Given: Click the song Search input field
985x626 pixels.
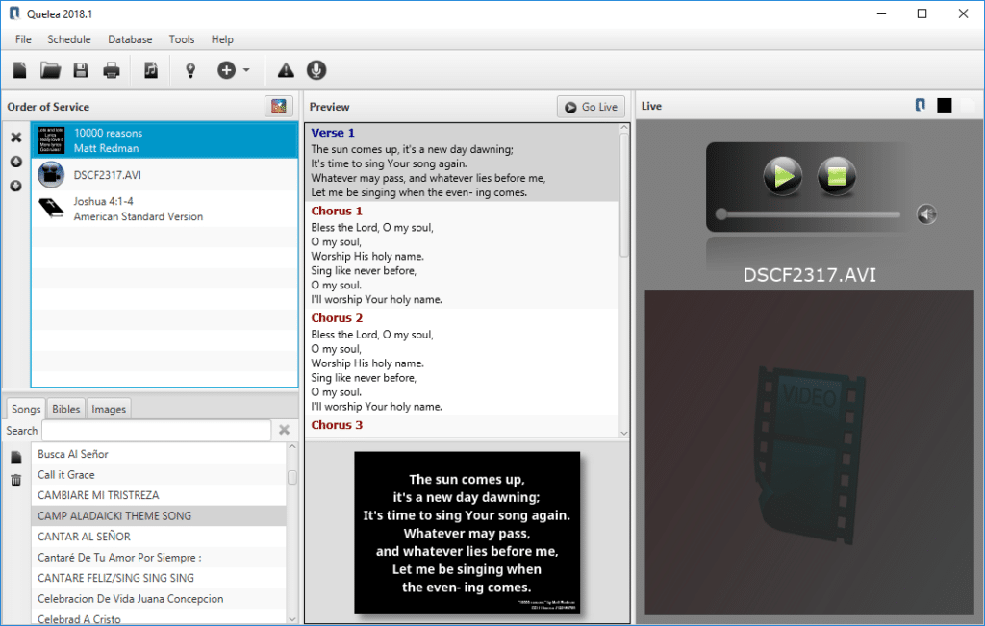Looking at the screenshot, I should pos(156,431).
